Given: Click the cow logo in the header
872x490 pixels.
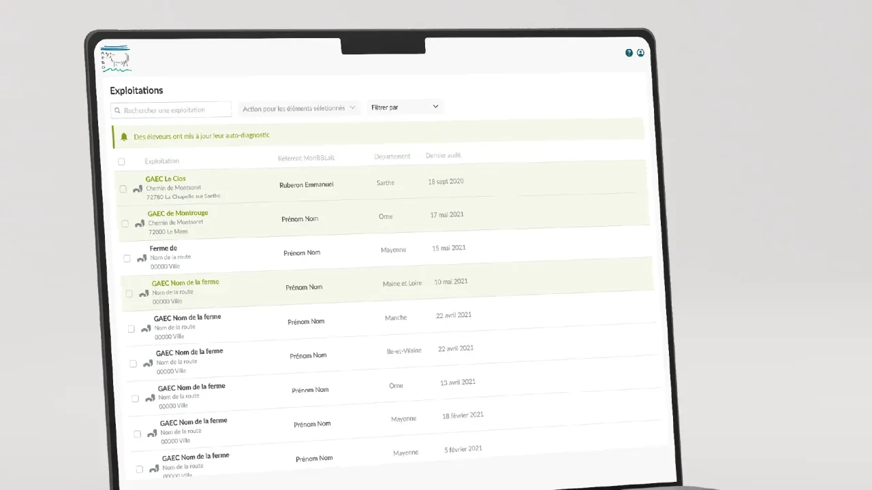Looking at the screenshot, I should (116, 59).
